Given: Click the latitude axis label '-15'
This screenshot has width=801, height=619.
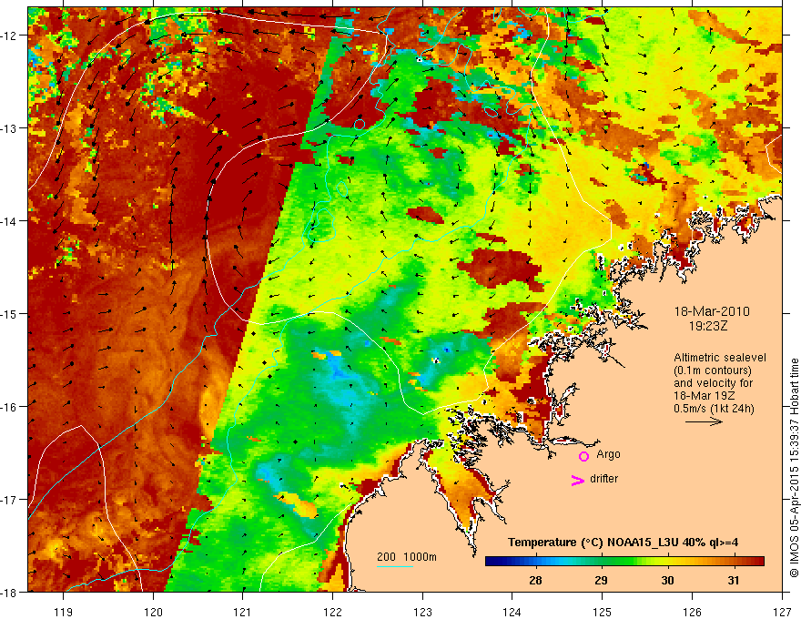Looking at the screenshot, I should [x=10, y=313].
